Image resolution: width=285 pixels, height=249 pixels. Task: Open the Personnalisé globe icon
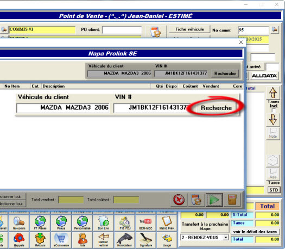(x=83, y=222)
